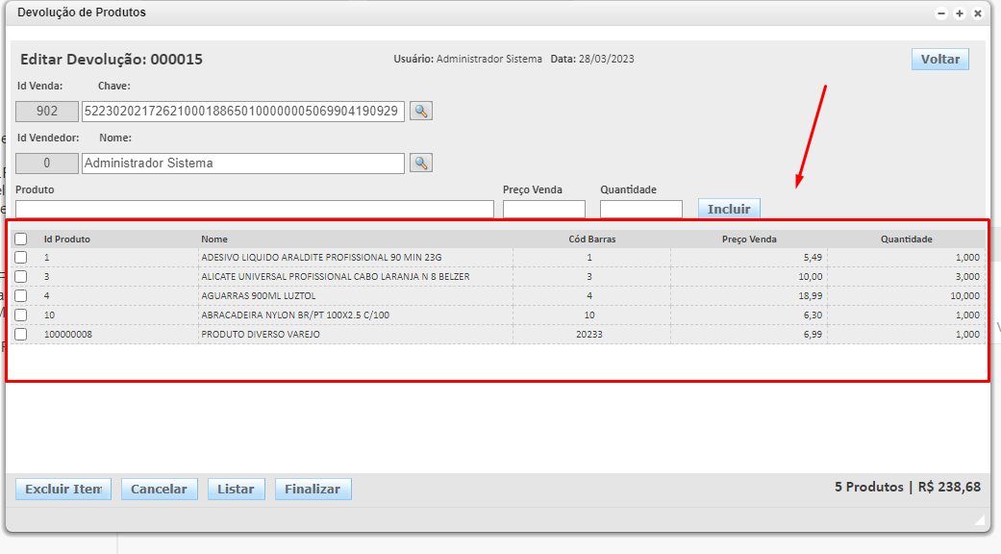Select checkbox for ALICATE UNIVERSAL row
Image resolution: width=1001 pixels, height=554 pixels.
[21, 277]
